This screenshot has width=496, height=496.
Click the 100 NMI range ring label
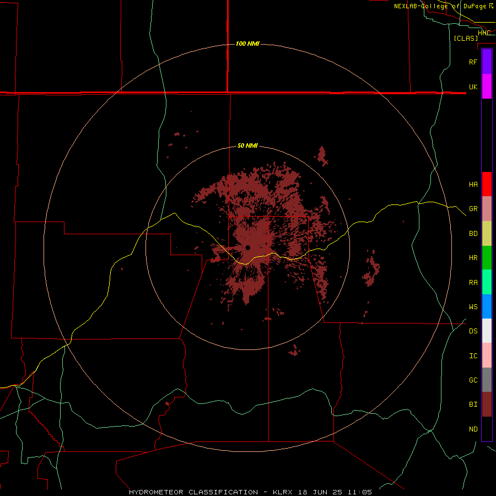(x=247, y=44)
